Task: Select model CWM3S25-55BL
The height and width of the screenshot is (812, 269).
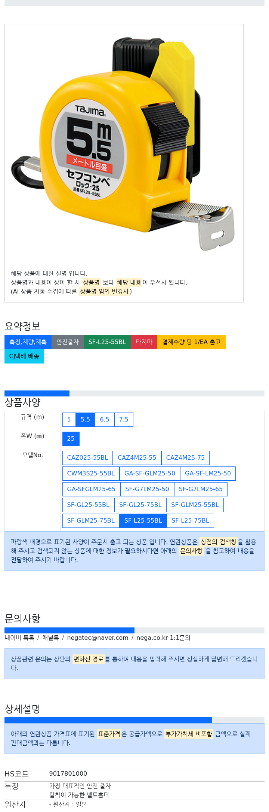Action: [91, 474]
